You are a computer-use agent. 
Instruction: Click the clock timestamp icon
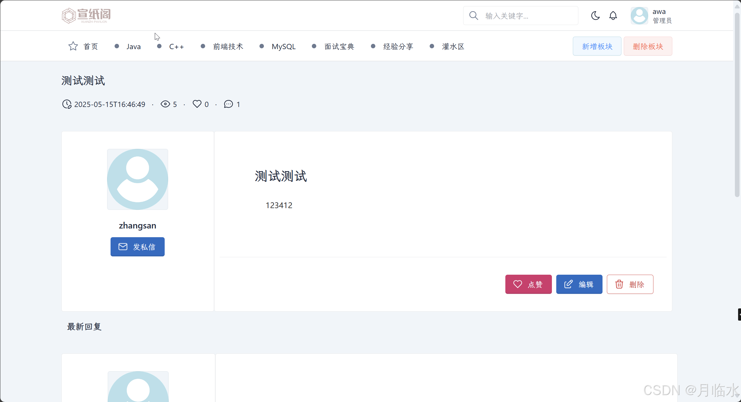pos(67,104)
